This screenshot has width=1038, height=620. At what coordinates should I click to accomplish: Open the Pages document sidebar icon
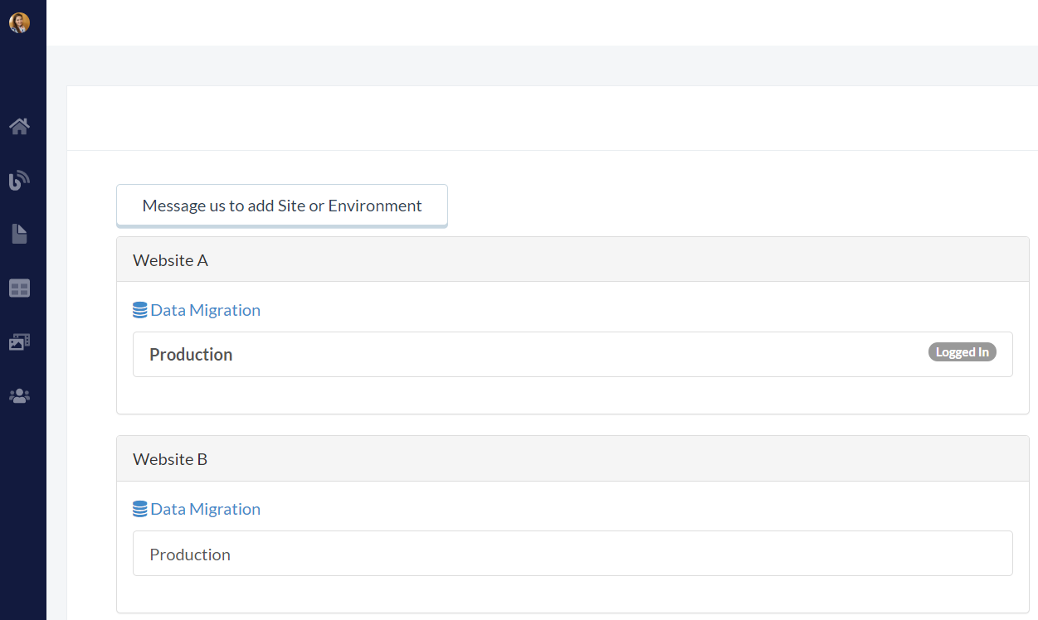(x=19, y=234)
